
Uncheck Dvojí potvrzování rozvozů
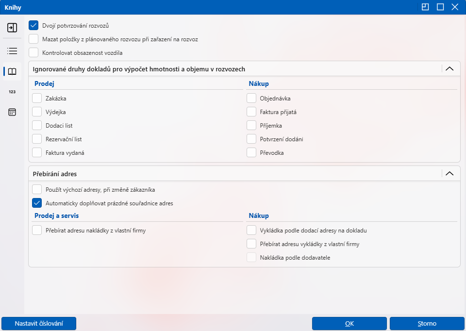coord(33,26)
